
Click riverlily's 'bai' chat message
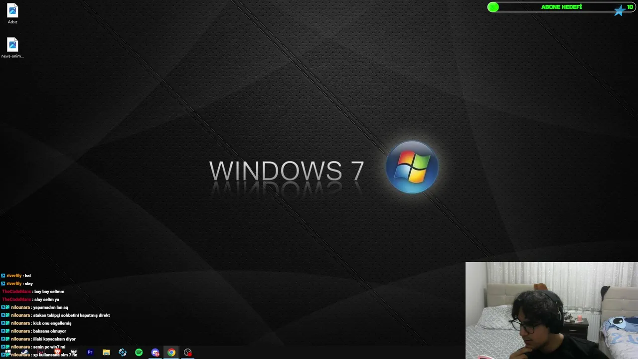tap(28, 276)
